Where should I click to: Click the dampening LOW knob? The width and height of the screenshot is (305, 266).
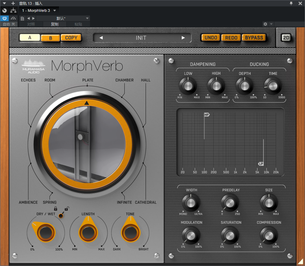pyautogui.click(x=188, y=86)
